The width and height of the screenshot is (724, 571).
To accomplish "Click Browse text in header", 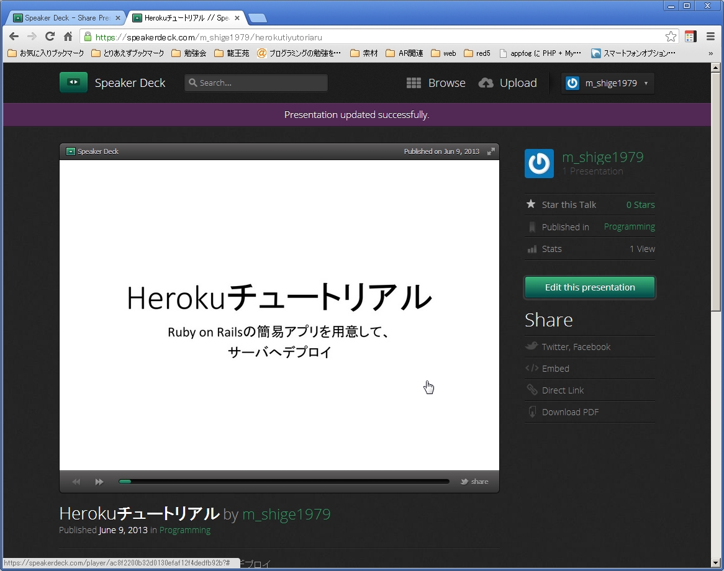I will (x=446, y=83).
